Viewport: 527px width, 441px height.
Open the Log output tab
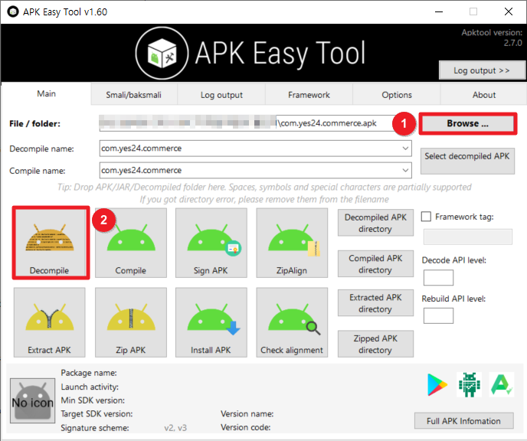point(221,95)
